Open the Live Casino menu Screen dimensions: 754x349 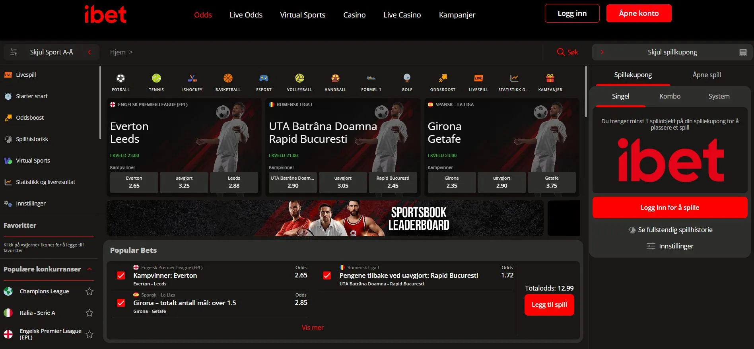click(x=402, y=15)
